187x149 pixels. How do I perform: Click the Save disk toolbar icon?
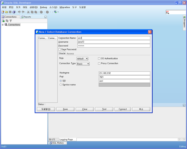tap(10, 12)
